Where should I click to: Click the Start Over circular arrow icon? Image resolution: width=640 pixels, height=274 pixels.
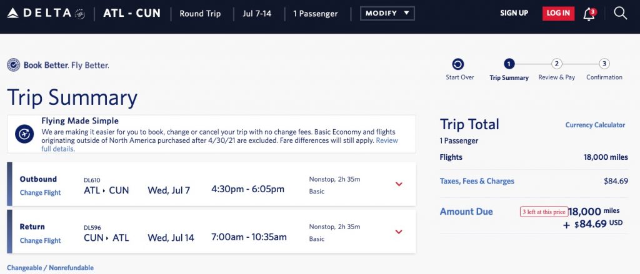[458, 64]
